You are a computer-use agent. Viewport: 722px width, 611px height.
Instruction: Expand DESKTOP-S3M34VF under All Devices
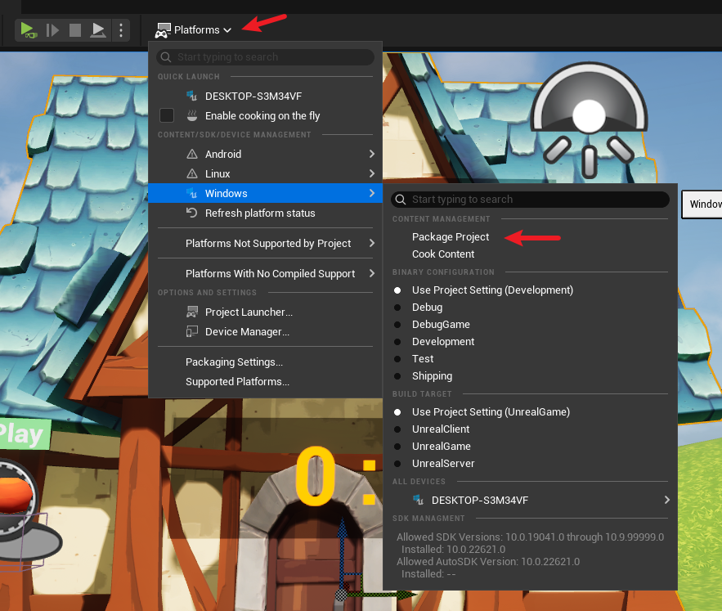pyautogui.click(x=530, y=500)
